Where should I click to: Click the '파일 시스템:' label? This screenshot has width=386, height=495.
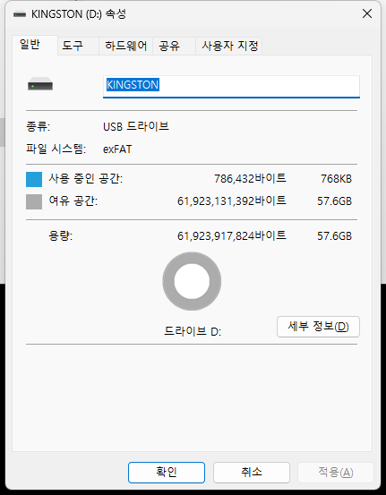click(x=56, y=149)
